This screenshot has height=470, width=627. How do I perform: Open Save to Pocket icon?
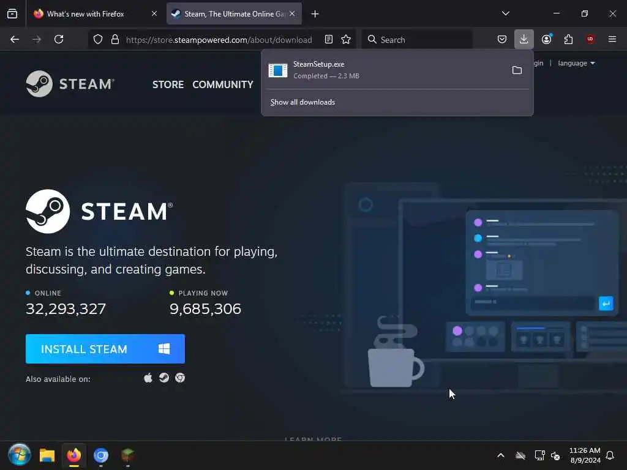[x=502, y=39]
